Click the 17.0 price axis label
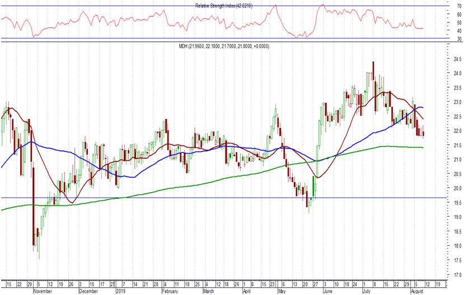This screenshot has height=295, width=464. 458,275
